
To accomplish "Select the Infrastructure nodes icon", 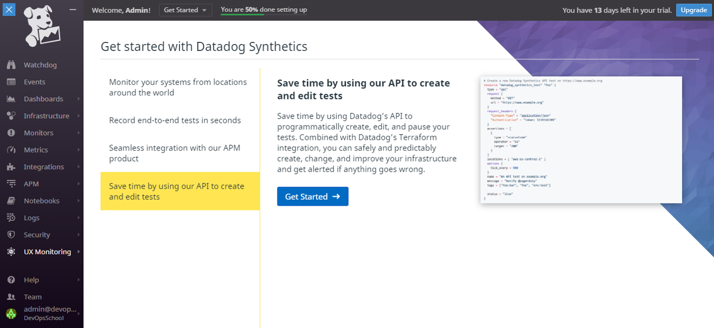I will 11,116.
